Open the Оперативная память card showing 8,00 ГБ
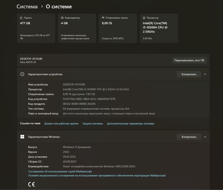Image resolution: width=223 pixels, height=190 pixels. pos(118,28)
